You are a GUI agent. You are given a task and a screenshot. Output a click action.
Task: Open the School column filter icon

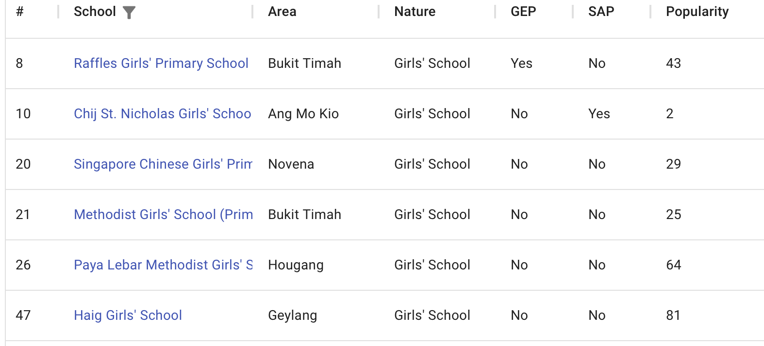pos(129,12)
